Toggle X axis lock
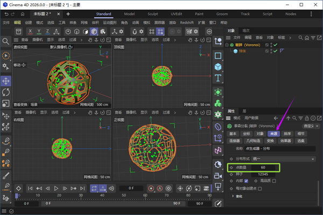The width and height of the screenshot is (323, 215). point(30,32)
